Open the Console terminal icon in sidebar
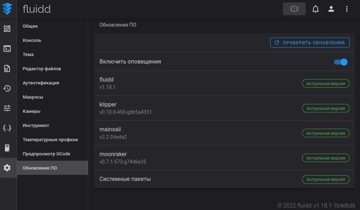Screen dimensions: 360x210 7,49
